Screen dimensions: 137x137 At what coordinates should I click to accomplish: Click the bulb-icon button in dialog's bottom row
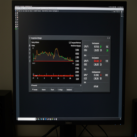click(61, 90)
